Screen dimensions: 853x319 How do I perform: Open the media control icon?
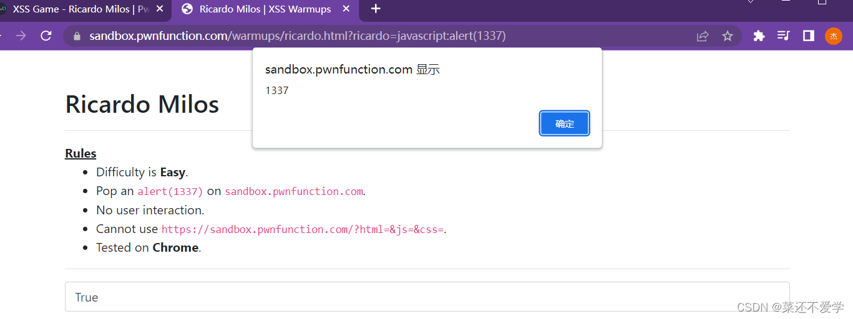pos(783,36)
